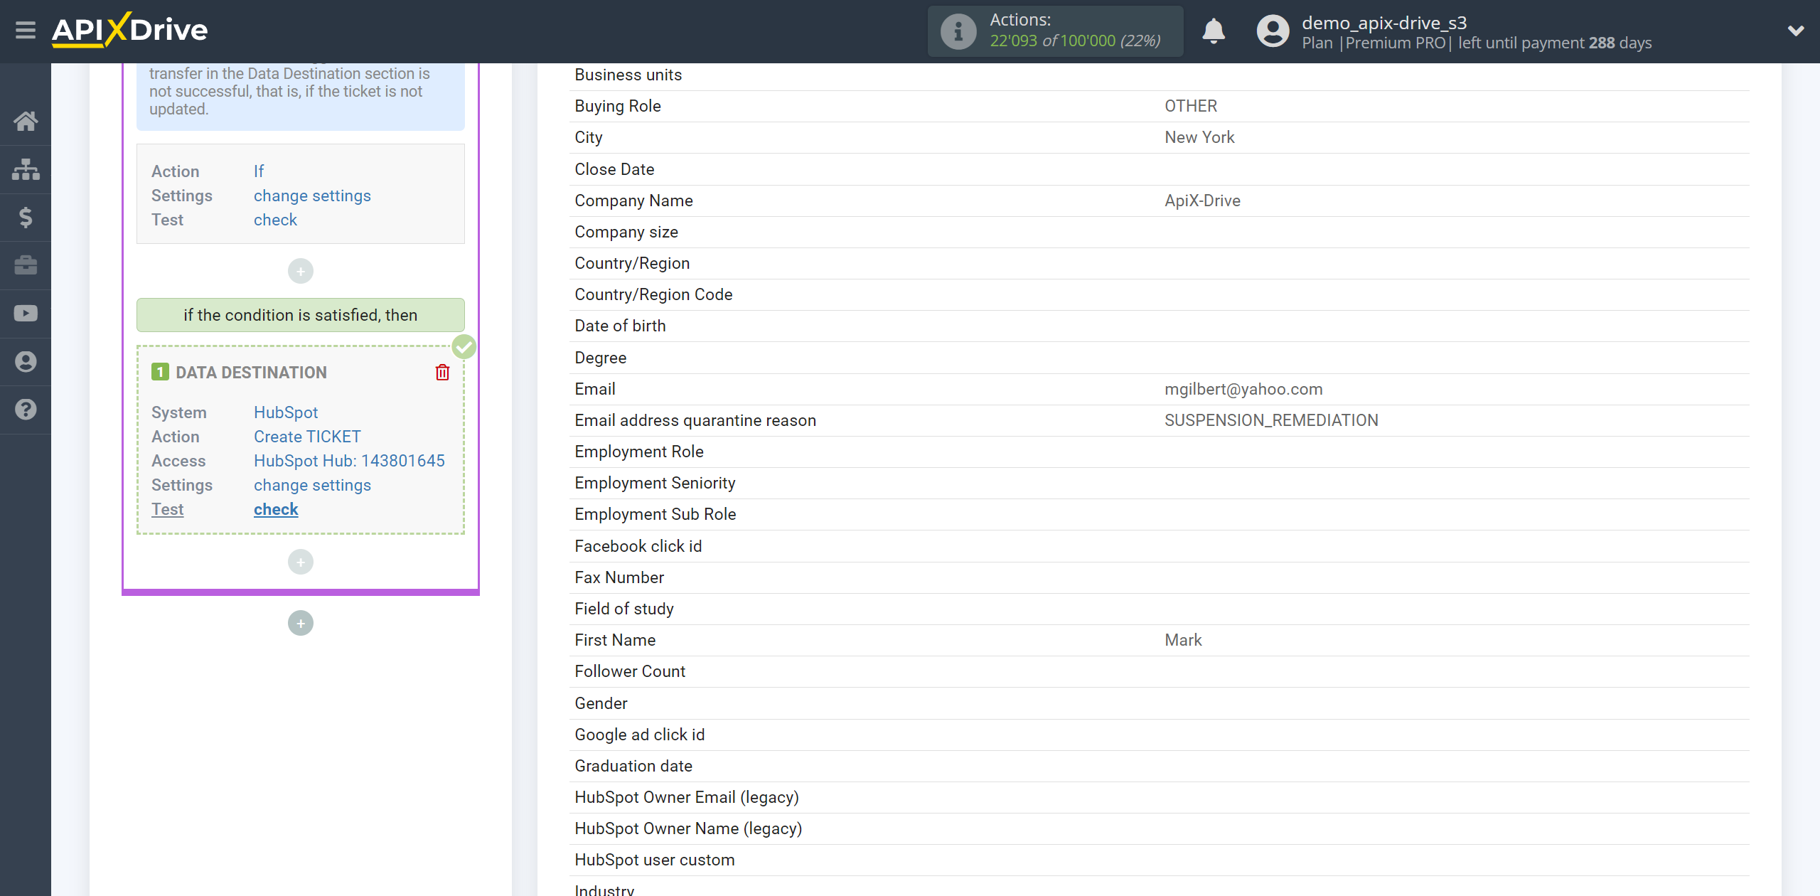Open HubSpot Hub: 143801645 access link

(x=349, y=461)
